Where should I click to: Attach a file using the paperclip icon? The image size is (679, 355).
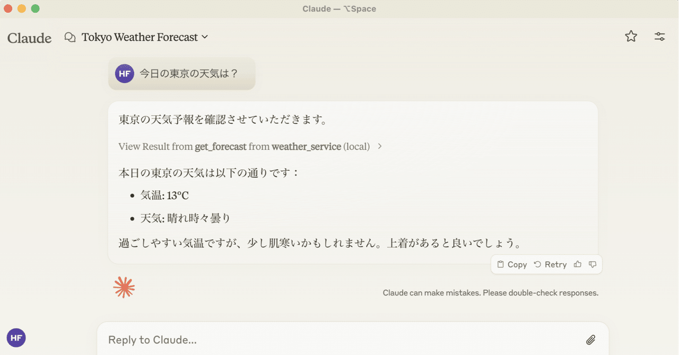coord(590,340)
